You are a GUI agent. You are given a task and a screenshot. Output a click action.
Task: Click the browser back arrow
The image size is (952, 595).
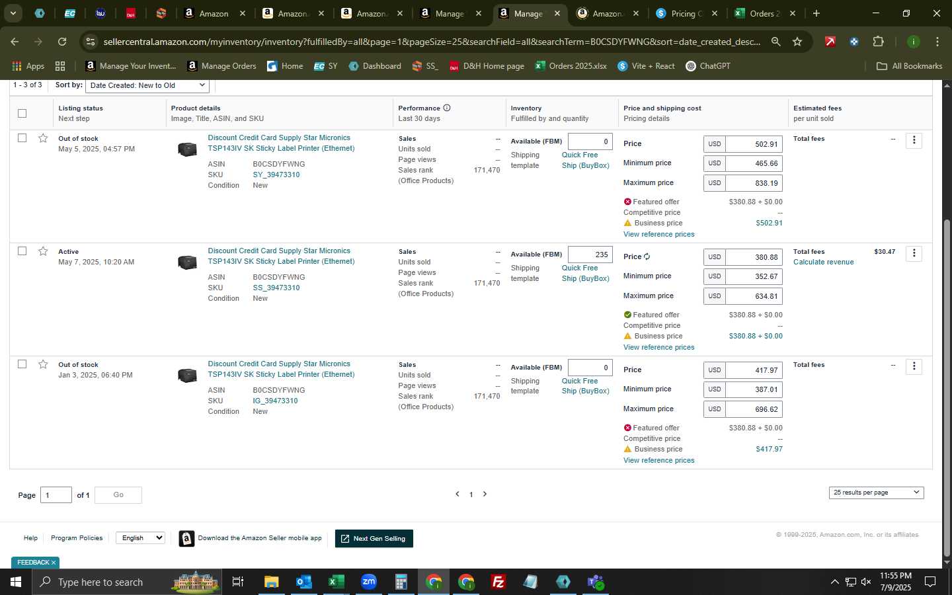click(x=15, y=42)
